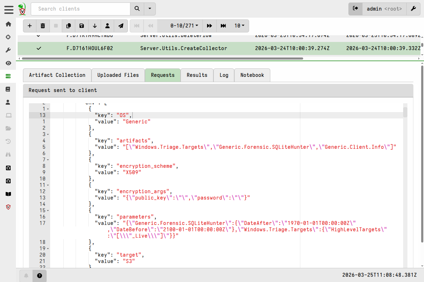Click the checkmark in F.D7161HOUL6F02 row
The width and height of the screenshot is (424, 282).
(x=39, y=48)
